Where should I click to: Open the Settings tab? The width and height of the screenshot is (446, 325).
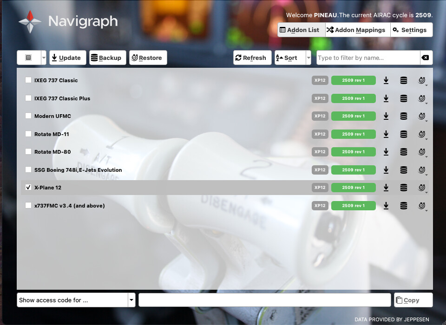click(411, 30)
